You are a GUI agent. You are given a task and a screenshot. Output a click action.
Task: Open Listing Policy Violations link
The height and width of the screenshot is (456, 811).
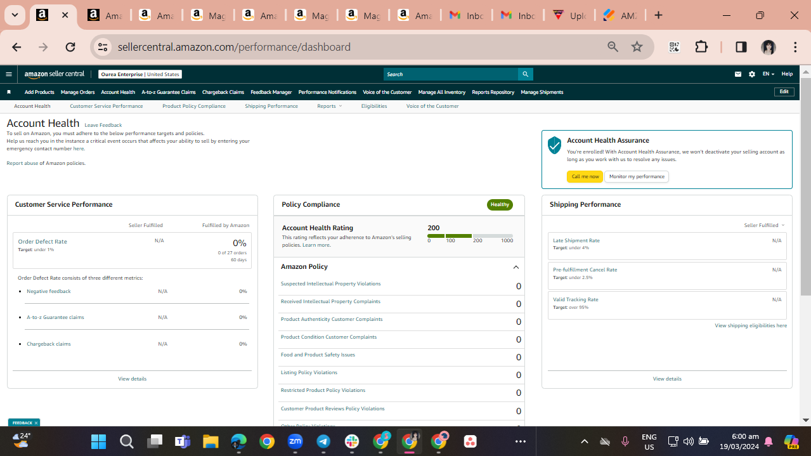click(x=309, y=372)
